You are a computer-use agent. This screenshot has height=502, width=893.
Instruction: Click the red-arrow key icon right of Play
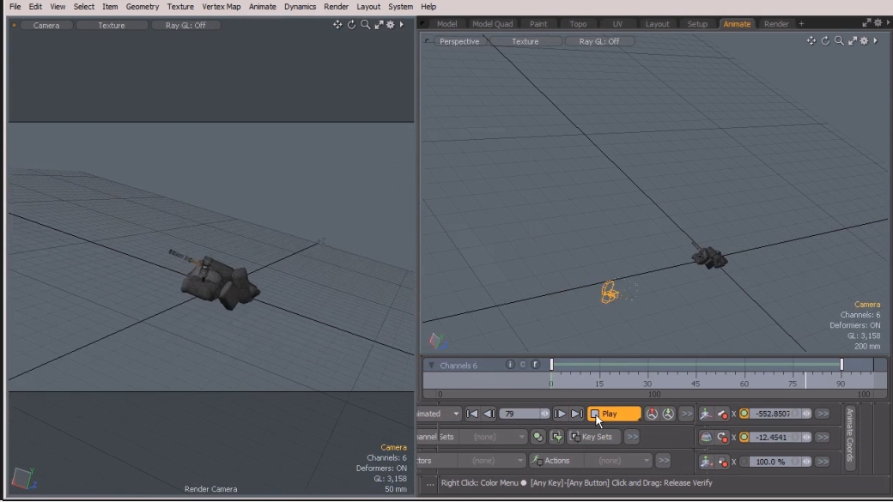coord(652,414)
